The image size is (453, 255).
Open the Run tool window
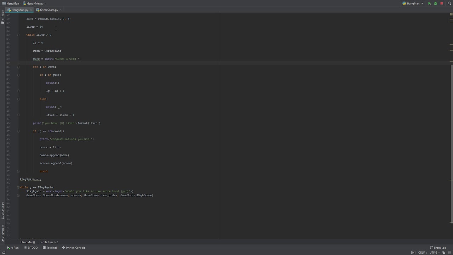point(13,248)
